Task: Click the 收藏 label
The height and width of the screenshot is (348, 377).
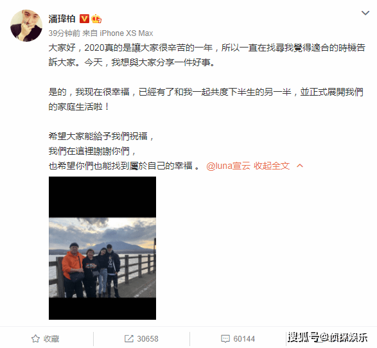Action: (51, 338)
